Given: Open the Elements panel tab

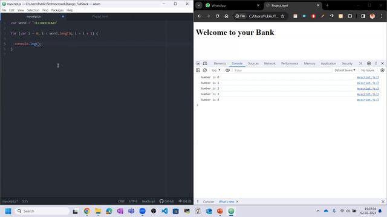Looking at the screenshot, I should [x=220, y=63].
